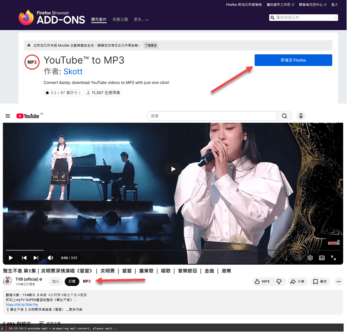This screenshot has width=347, height=332.
Task: Click the Firefox Browser Add-ons logo
Action: click(52, 17)
